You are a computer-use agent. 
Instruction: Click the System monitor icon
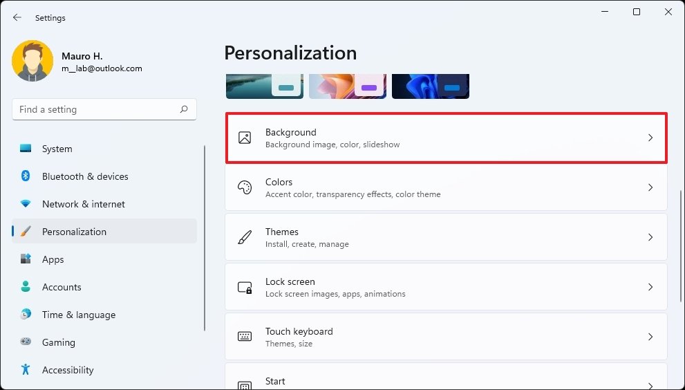click(x=26, y=149)
